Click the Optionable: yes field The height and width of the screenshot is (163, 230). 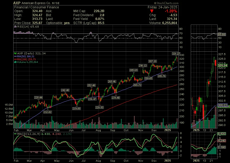[58, 23]
